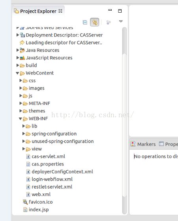
Task: Expand the unused-spring-configuration folder
Action: pyautogui.click(x=24, y=141)
